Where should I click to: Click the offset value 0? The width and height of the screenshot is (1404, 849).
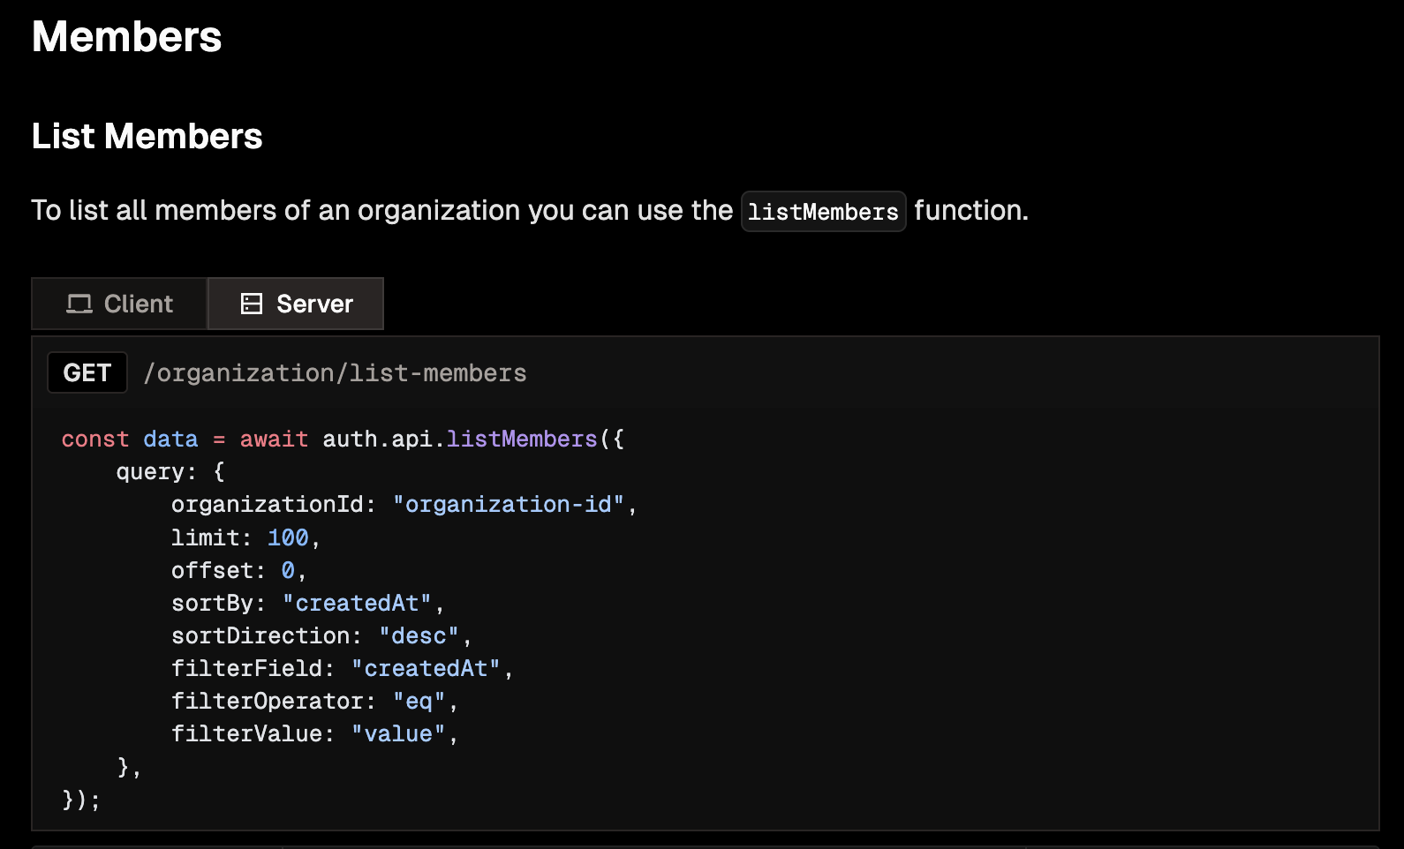coord(288,571)
